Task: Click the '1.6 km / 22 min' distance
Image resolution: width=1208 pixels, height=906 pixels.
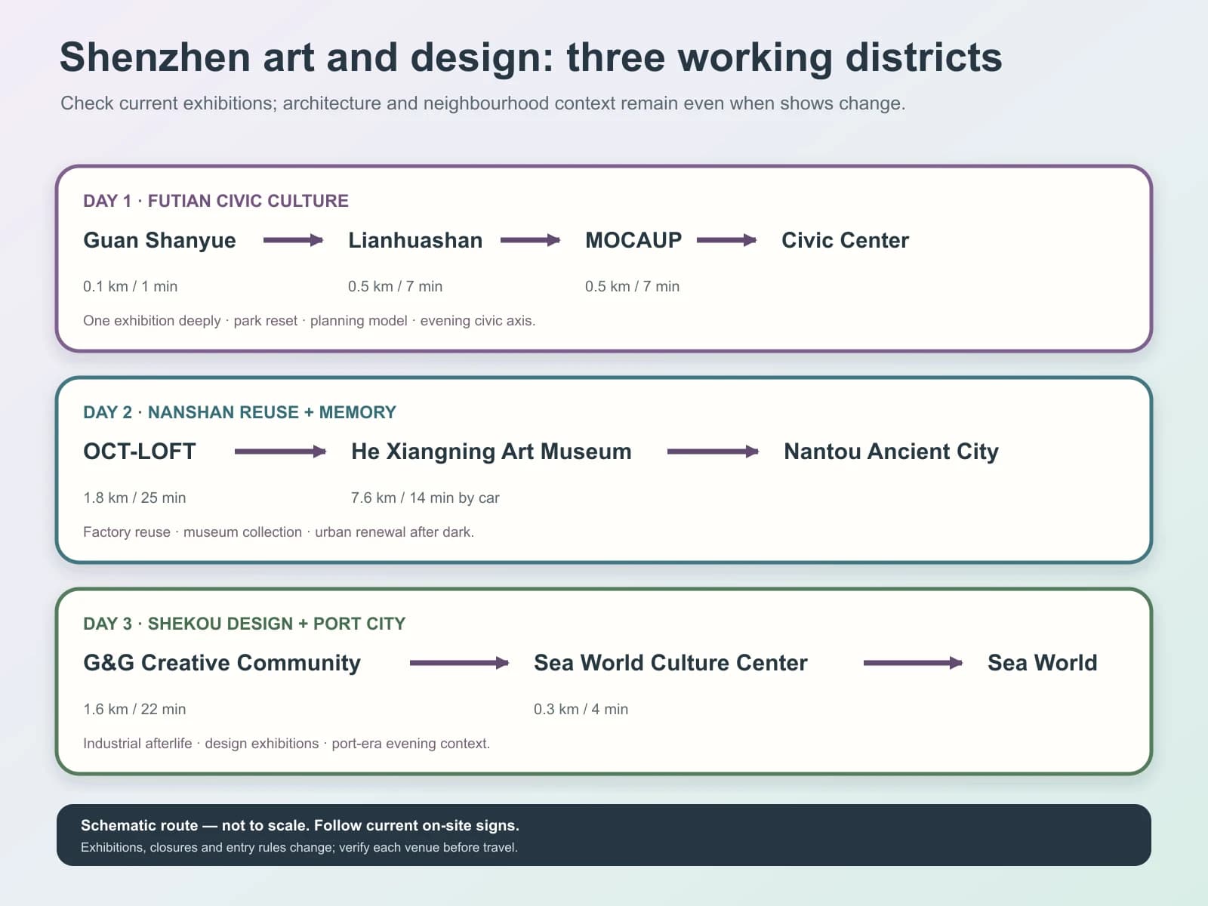Action: [x=134, y=709]
